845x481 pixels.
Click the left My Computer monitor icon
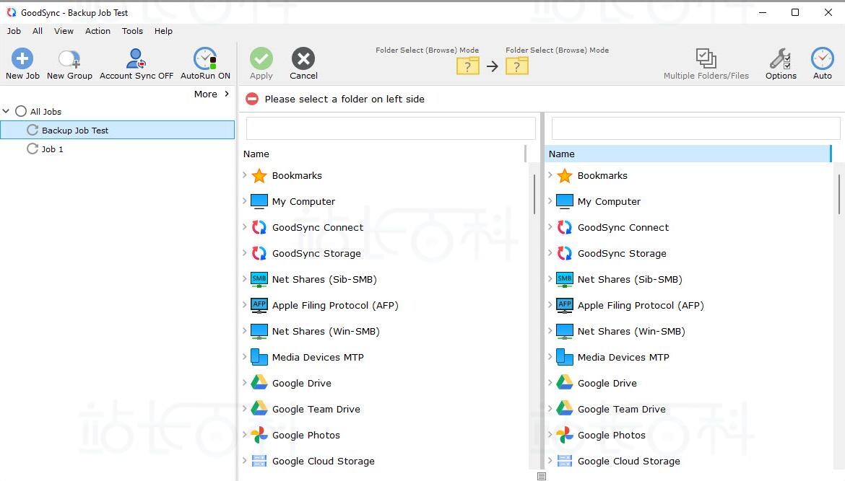[x=259, y=201]
